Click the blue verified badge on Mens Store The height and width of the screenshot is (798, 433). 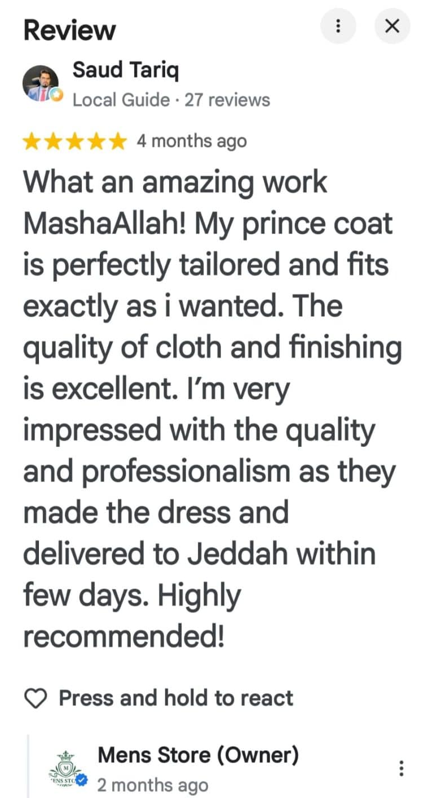[x=82, y=781]
